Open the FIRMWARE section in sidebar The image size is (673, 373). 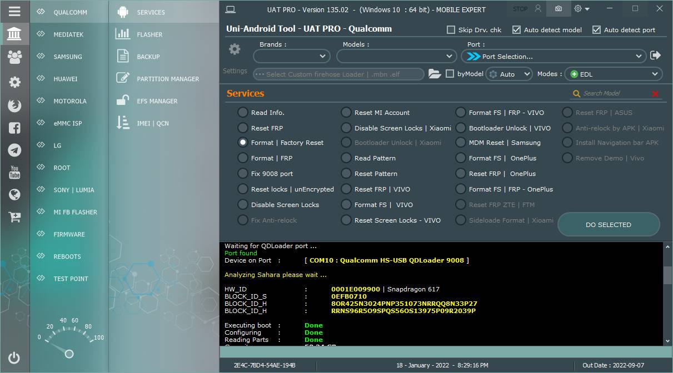coord(69,234)
